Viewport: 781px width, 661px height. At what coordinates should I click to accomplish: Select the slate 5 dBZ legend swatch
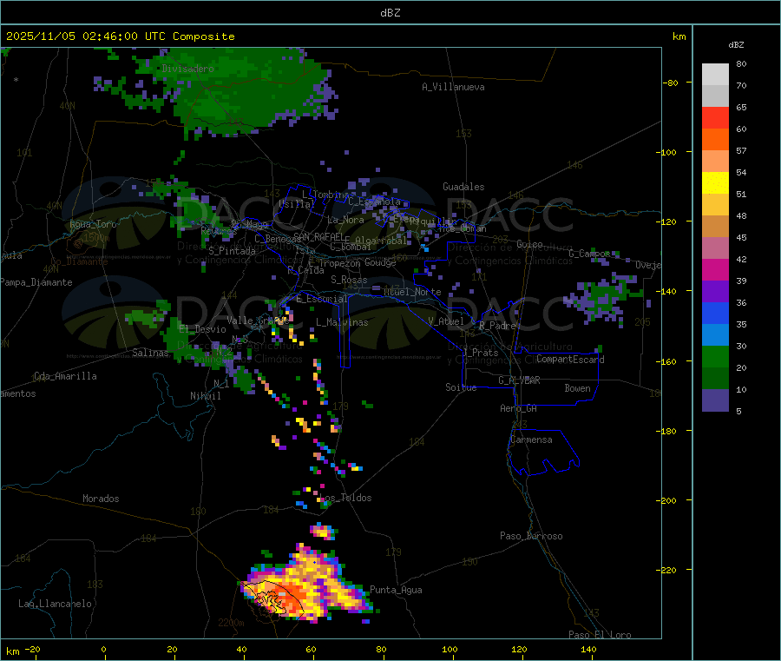715,400
